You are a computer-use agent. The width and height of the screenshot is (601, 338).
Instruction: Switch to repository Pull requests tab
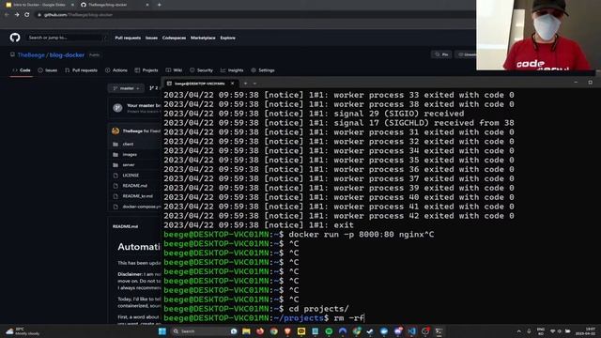pyautogui.click(x=82, y=70)
